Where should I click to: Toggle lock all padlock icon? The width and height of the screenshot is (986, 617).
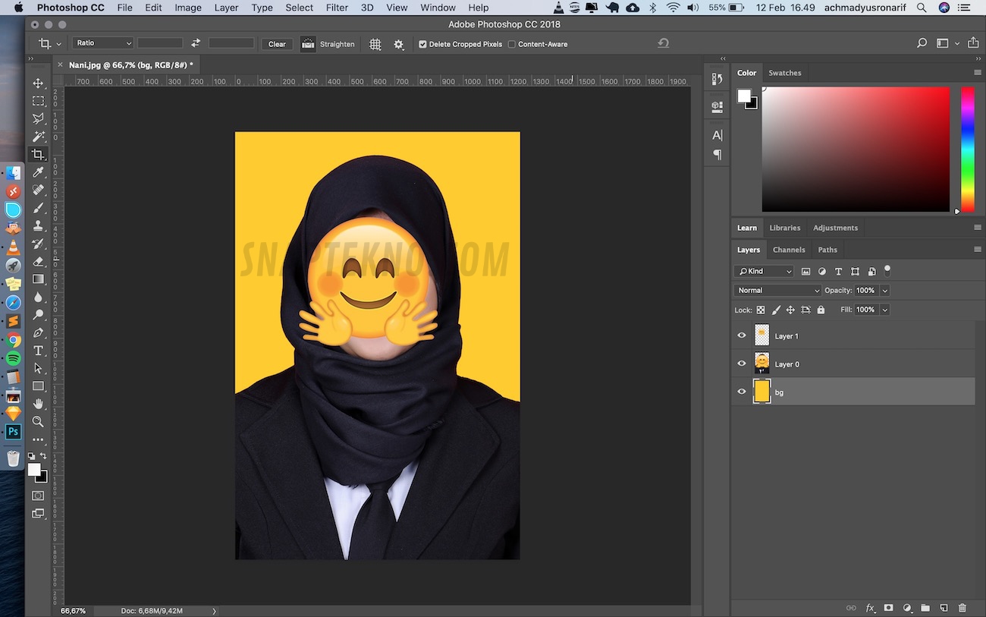pyautogui.click(x=821, y=310)
